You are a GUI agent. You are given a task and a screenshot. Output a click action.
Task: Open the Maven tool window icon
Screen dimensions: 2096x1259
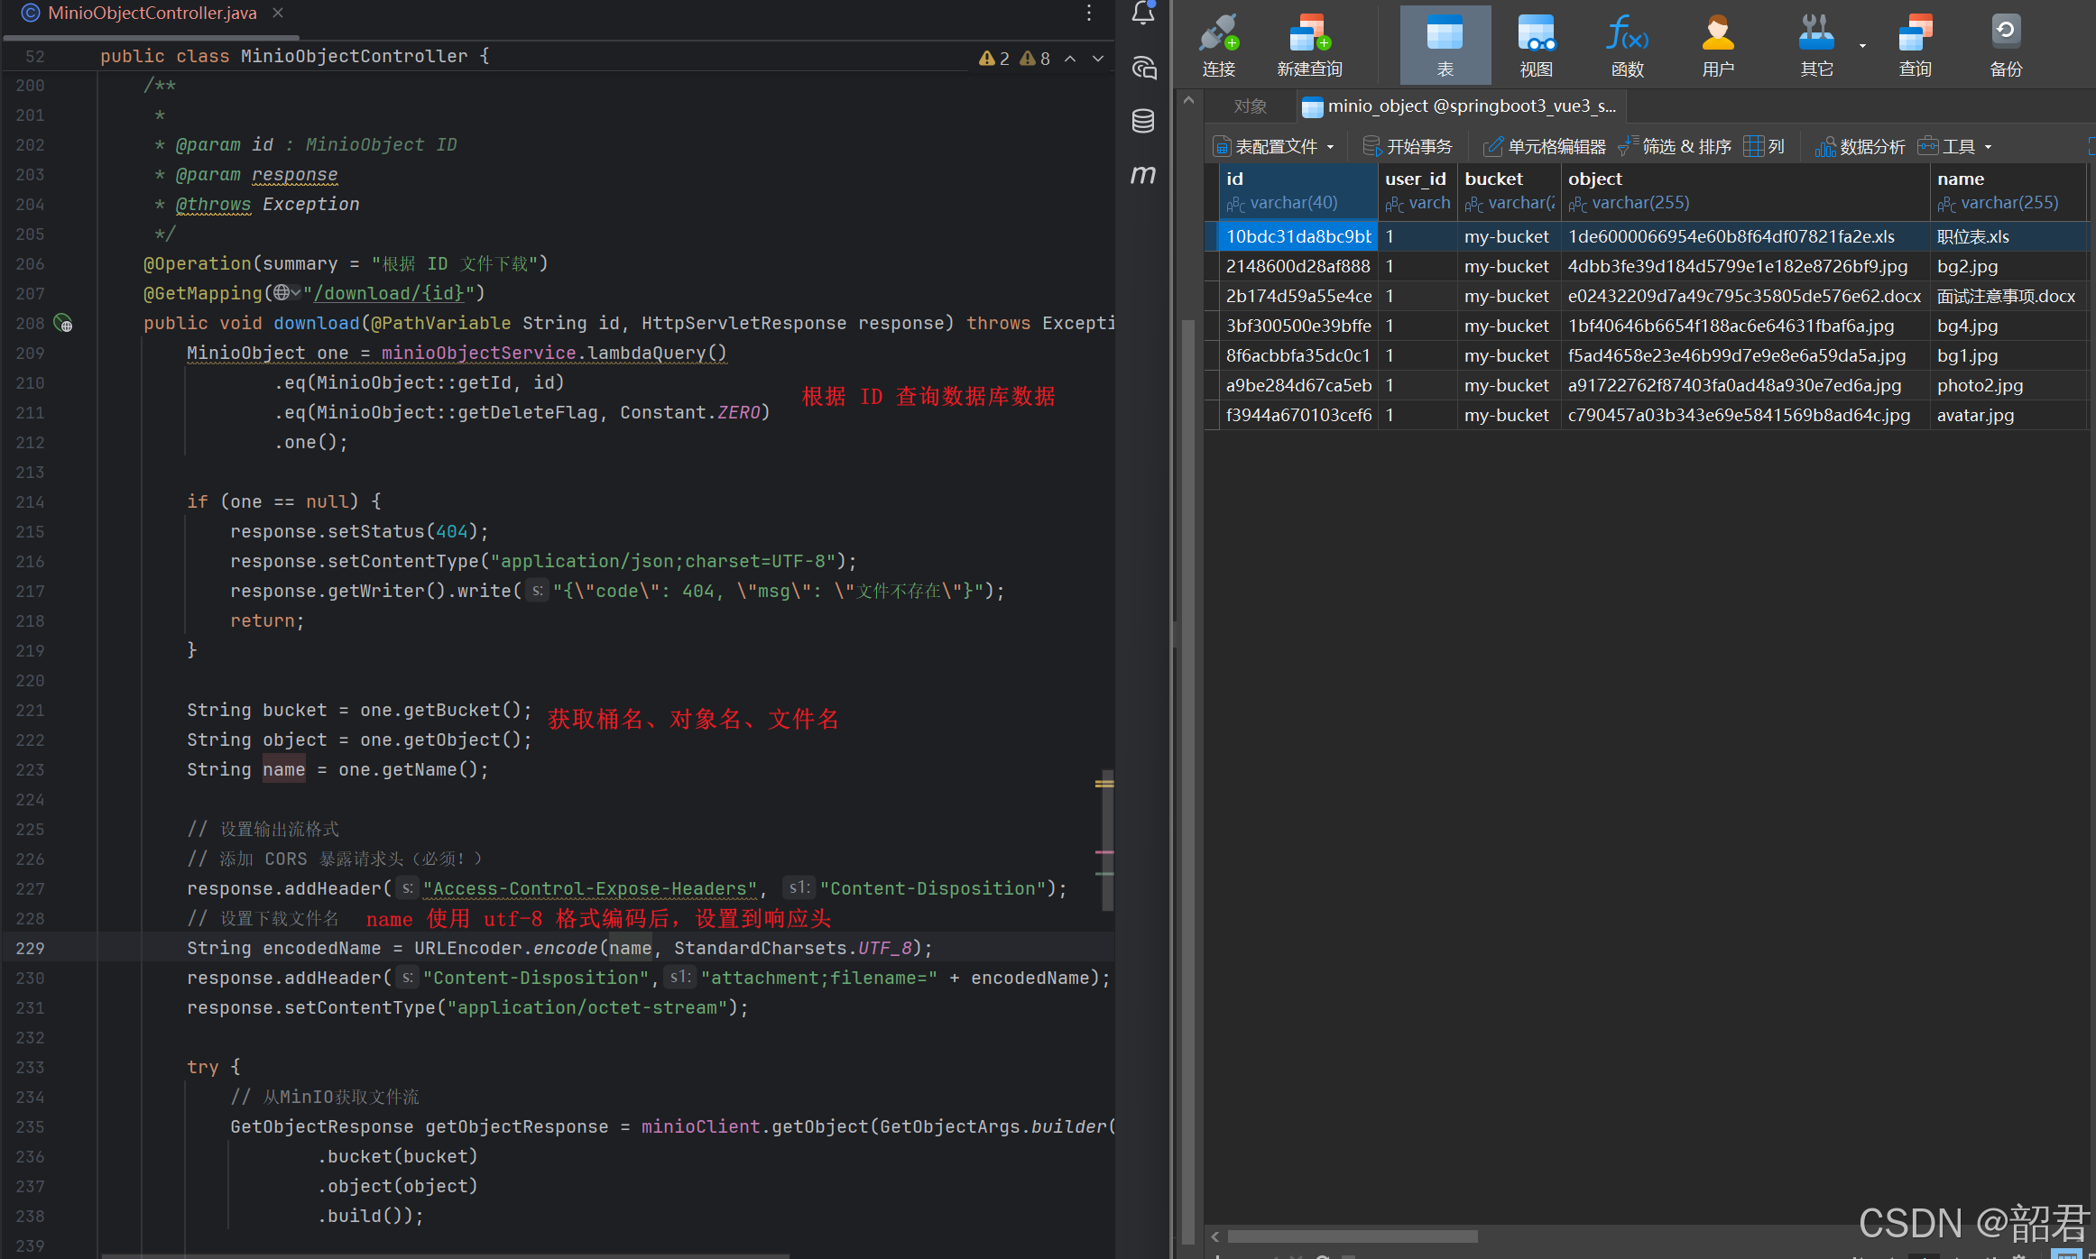[x=1143, y=174]
